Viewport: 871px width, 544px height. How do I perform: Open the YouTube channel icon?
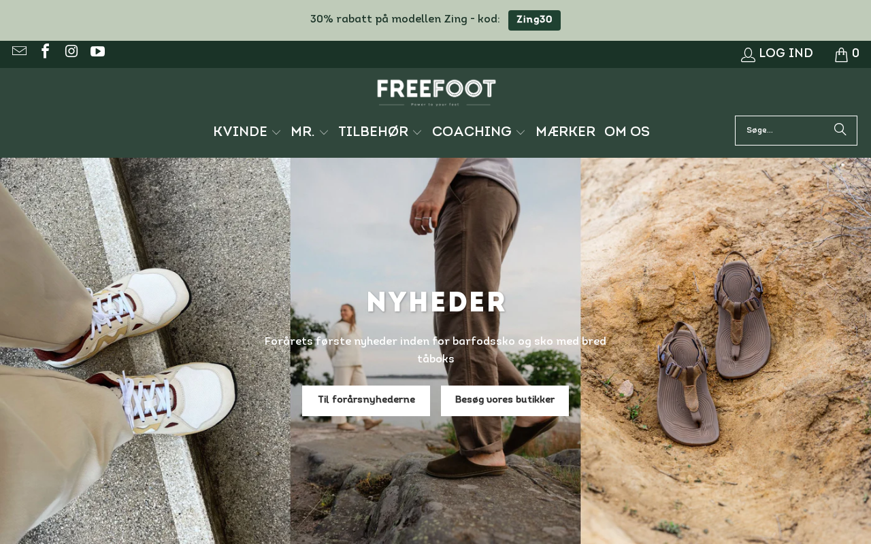tap(97, 52)
